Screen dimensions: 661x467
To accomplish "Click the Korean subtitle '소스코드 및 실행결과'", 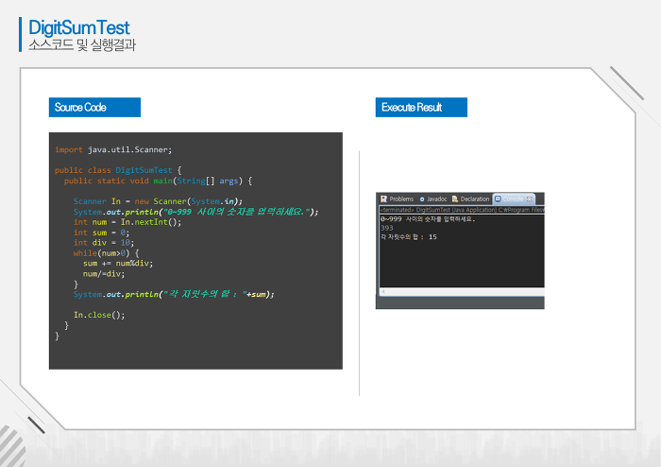I will (82, 44).
